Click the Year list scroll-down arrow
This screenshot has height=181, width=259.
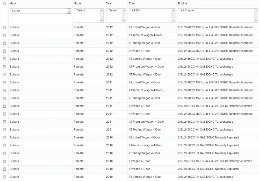(x=124, y=20)
